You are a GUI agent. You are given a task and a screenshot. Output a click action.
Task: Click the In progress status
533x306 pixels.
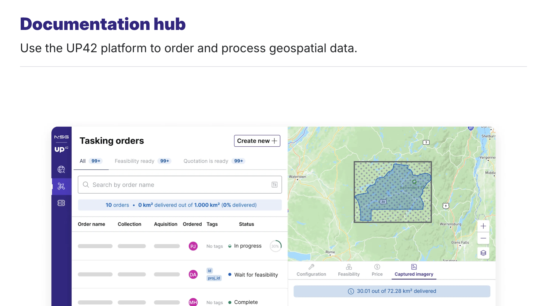click(245, 246)
